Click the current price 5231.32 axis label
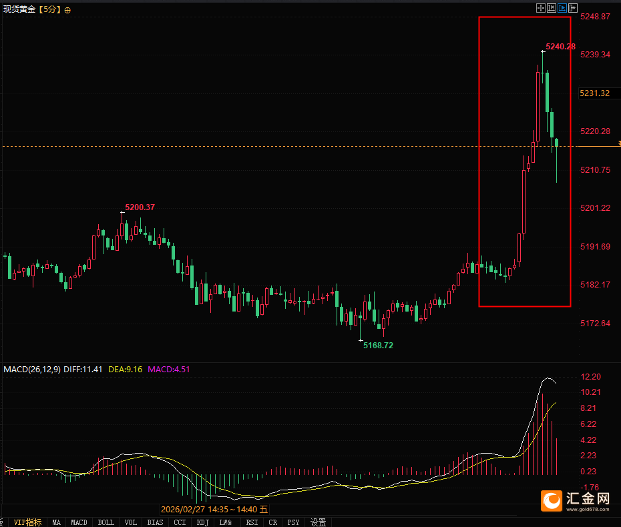This screenshot has height=527, width=621. pyautogui.click(x=594, y=93)
